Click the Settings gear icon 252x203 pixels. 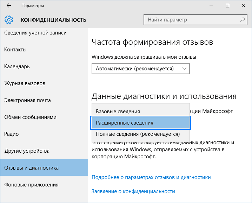click(9, 20)
